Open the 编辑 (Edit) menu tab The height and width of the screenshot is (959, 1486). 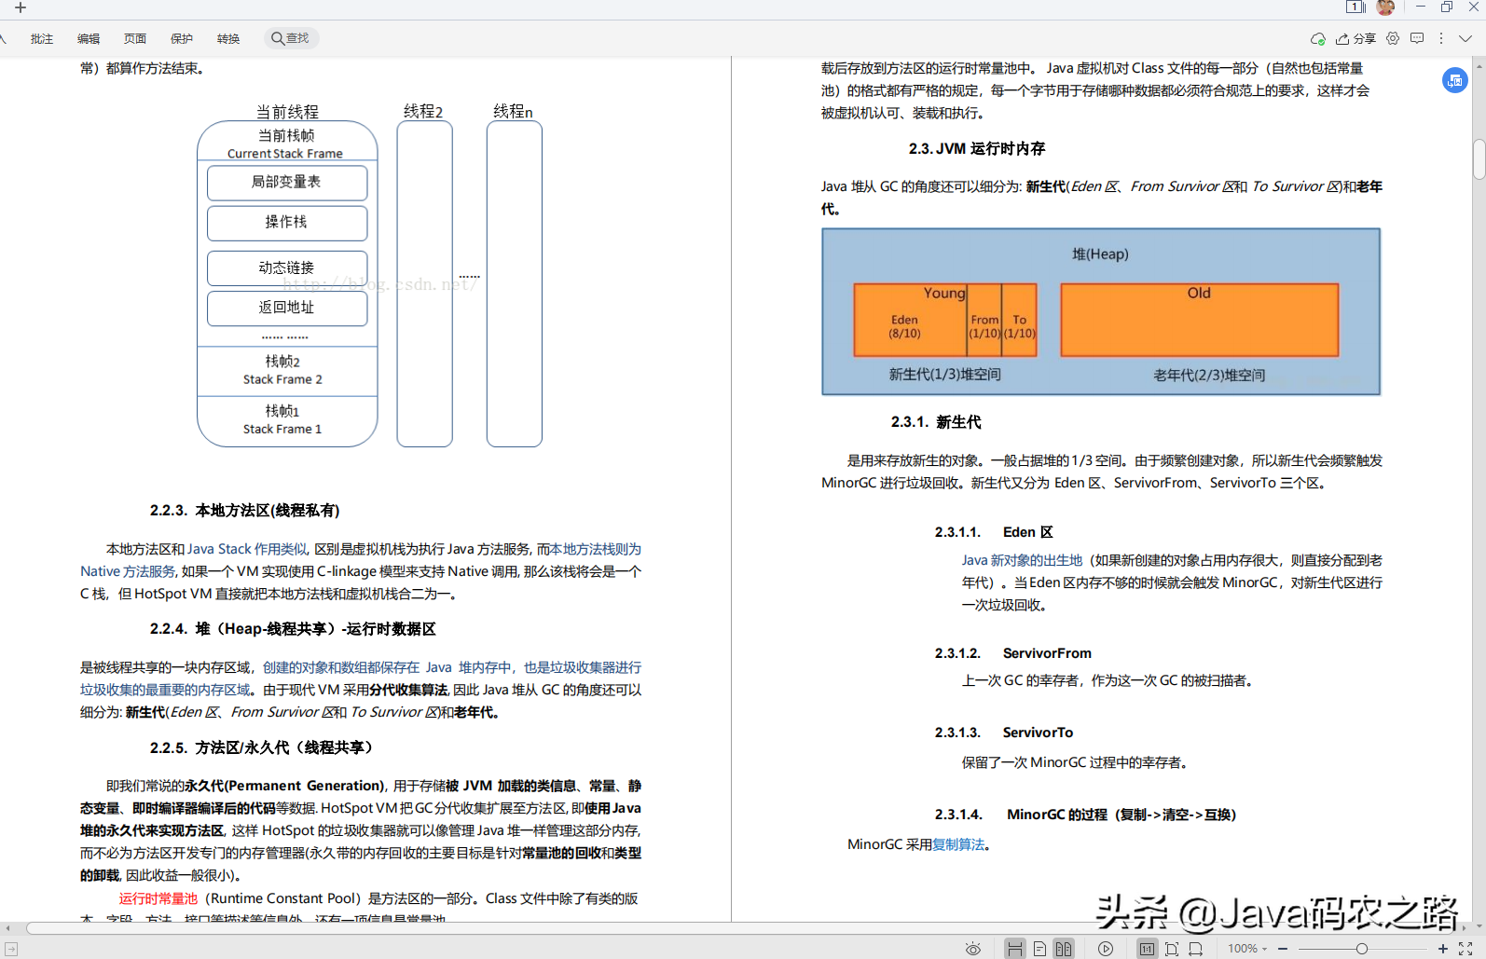click(89, 38)
